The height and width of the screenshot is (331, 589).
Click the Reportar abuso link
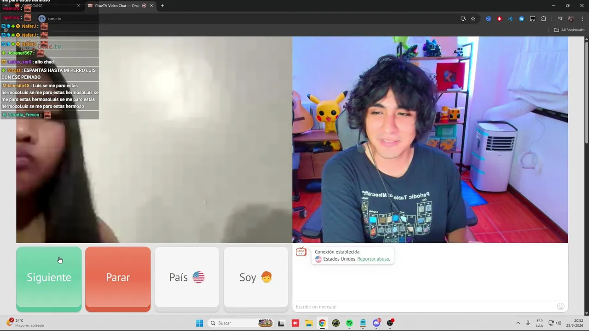[373, 259]
